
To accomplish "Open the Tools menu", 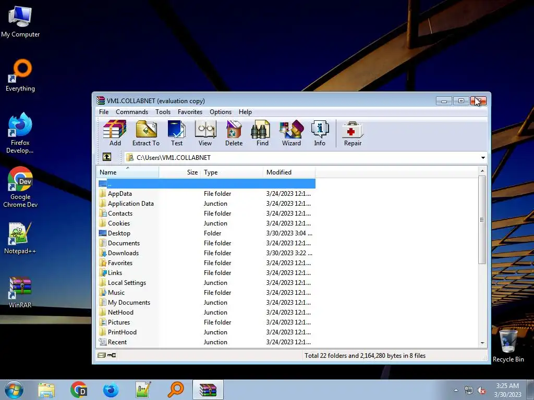I will pos(163,112).
